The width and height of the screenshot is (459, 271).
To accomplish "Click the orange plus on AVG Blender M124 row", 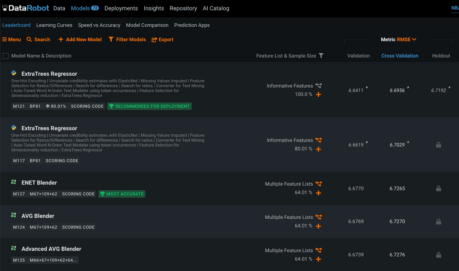I will (318, 226).
